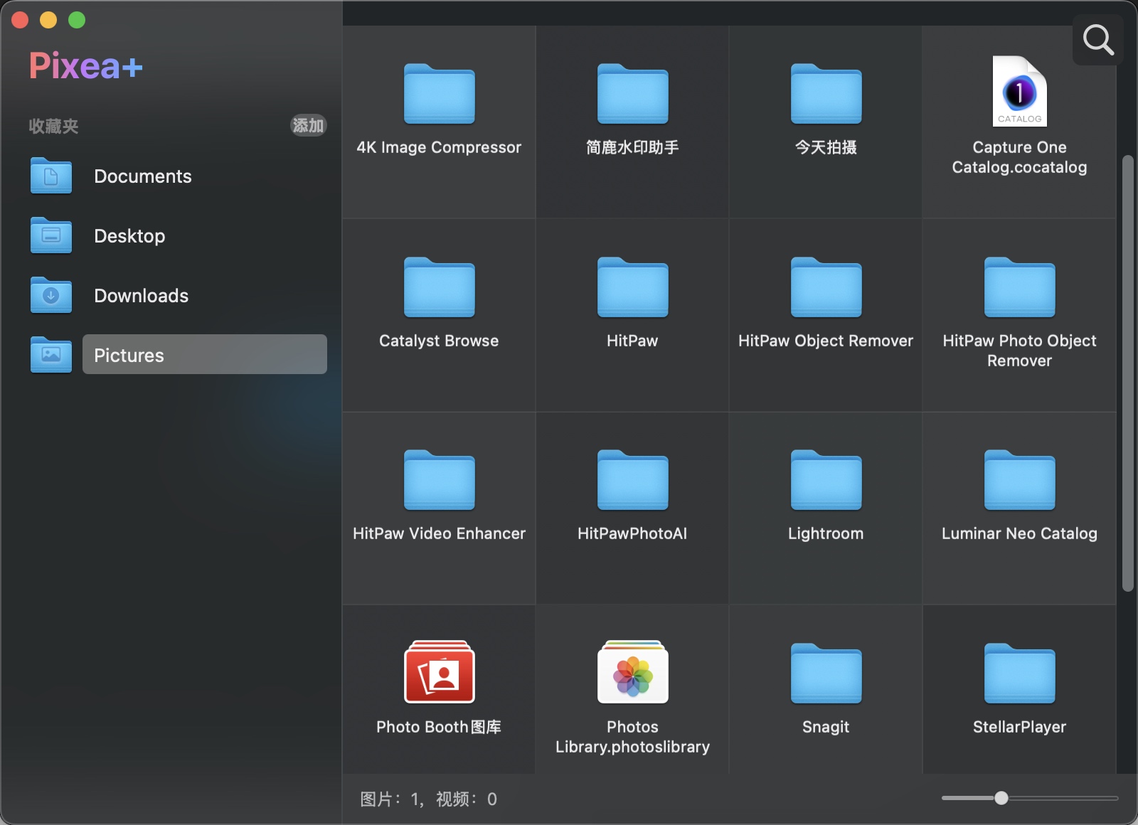Open the 4K Image Compressor folder icon

coord(439,93)
